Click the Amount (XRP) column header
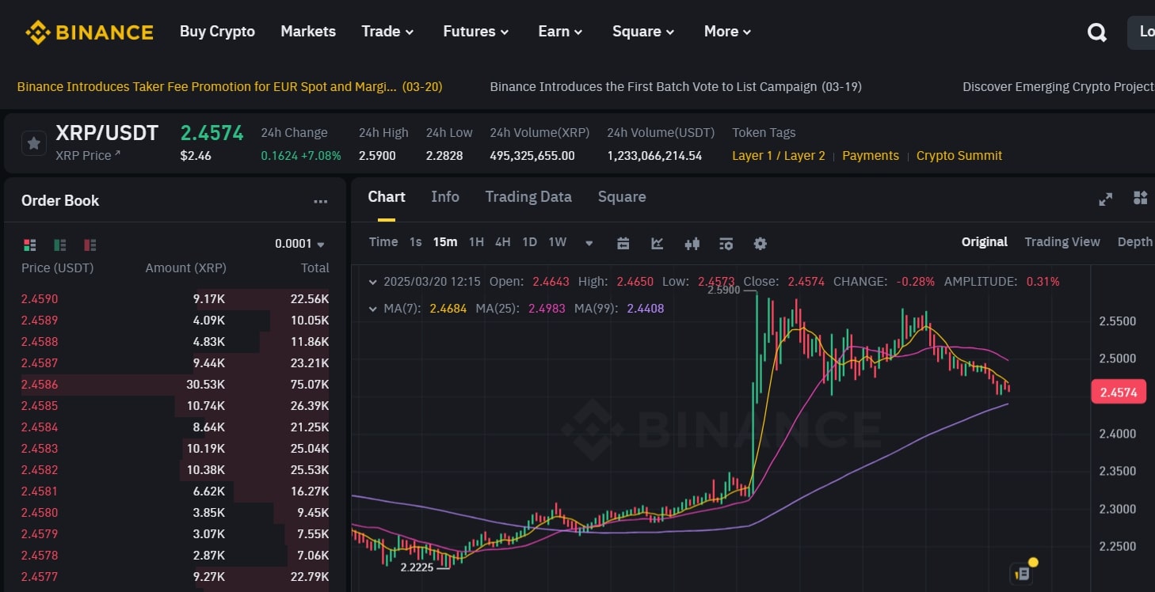 tap(186, 268)
